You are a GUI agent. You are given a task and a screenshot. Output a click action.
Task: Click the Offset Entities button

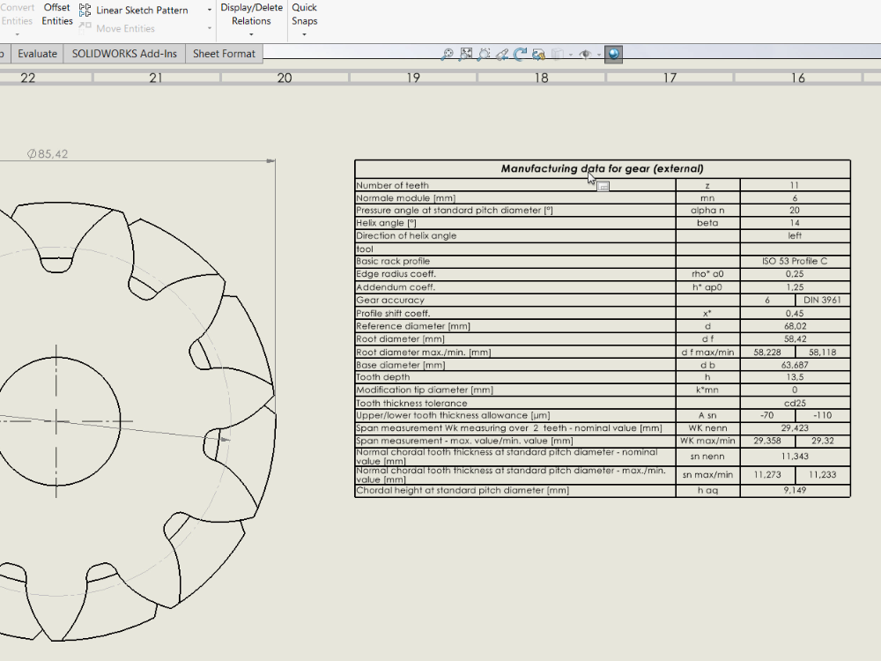(57, 14)
